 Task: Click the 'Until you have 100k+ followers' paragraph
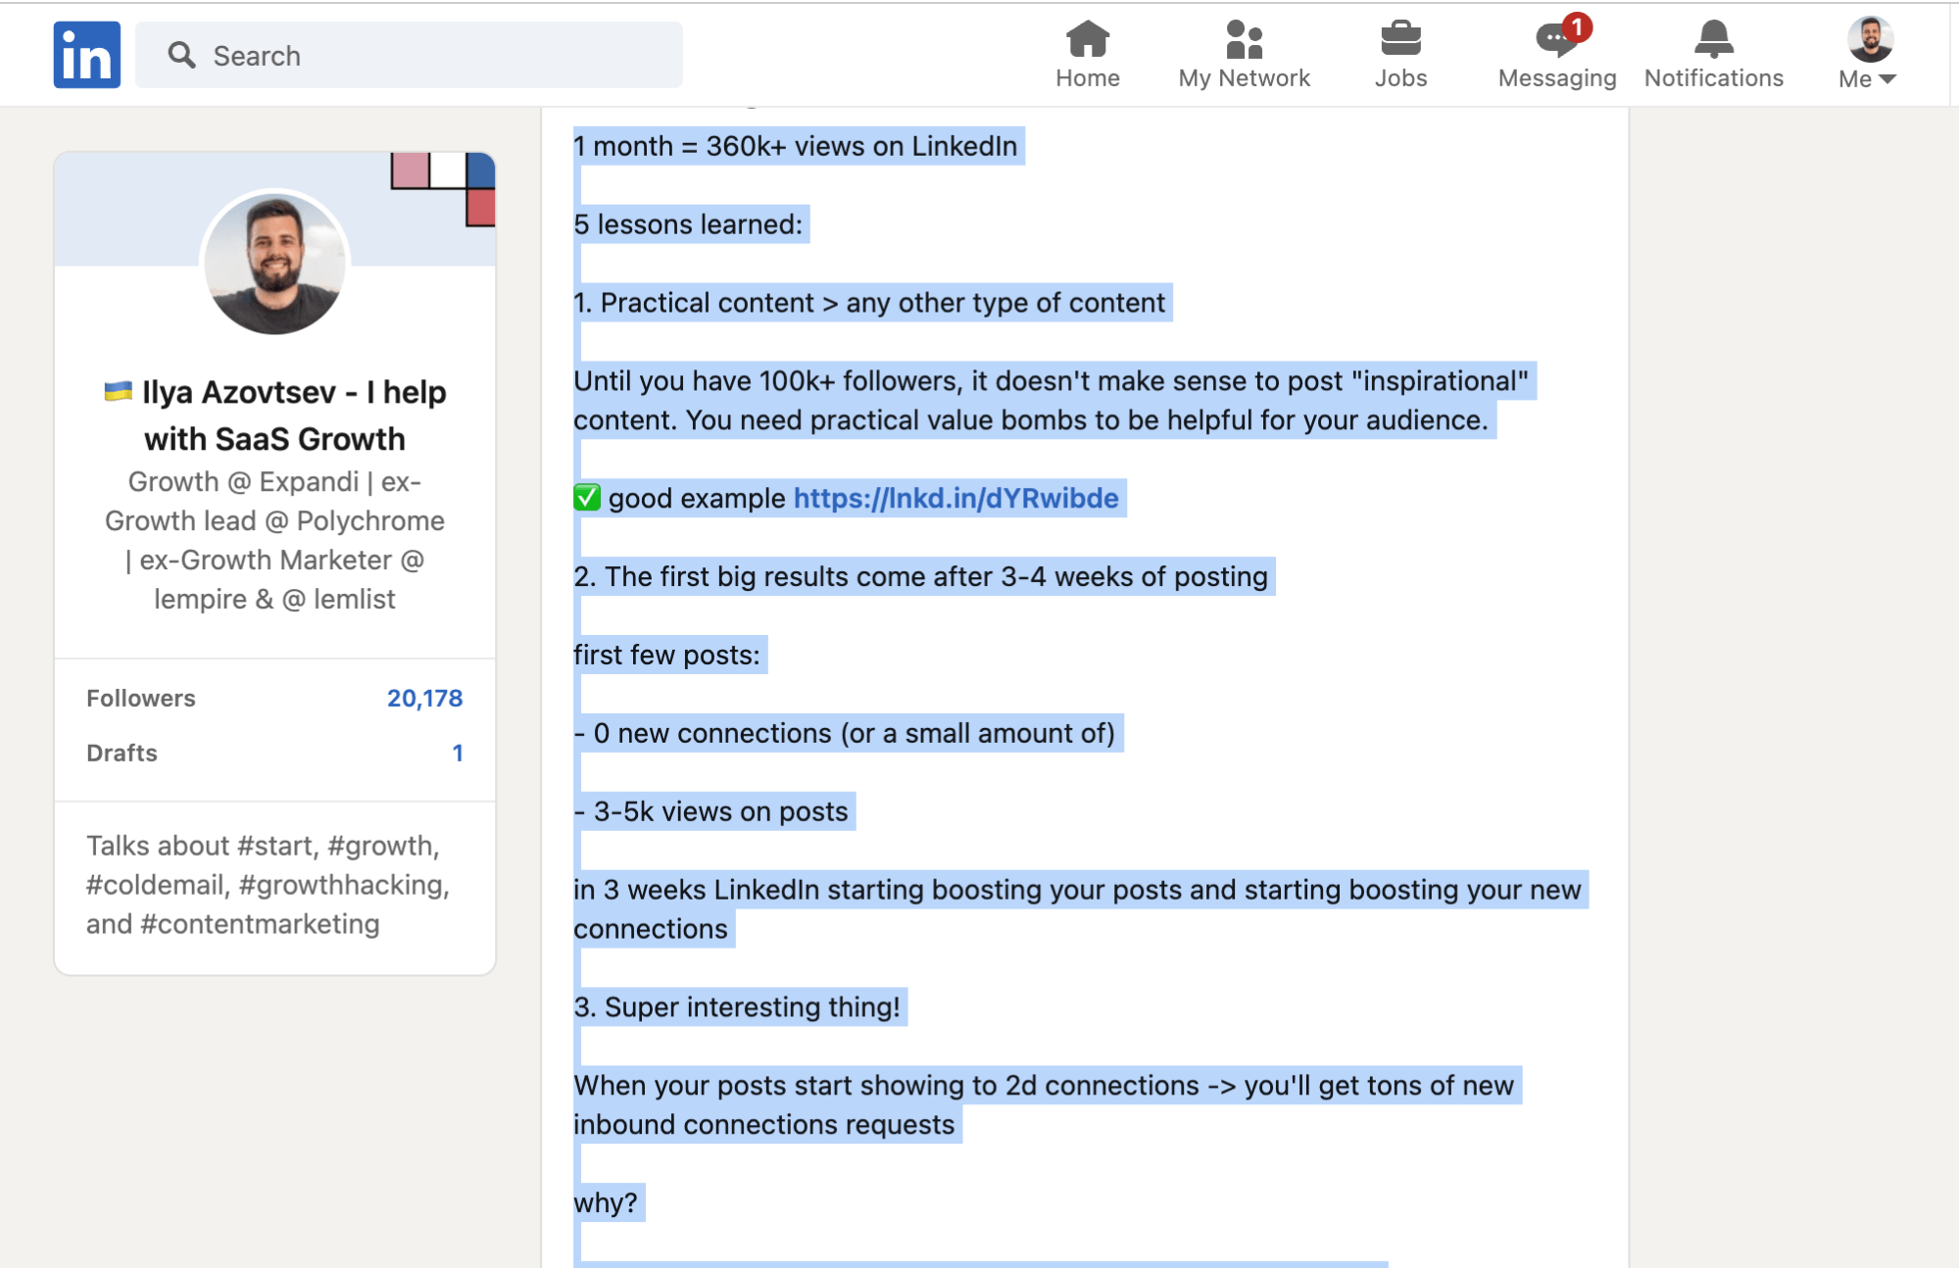tap(1052, 401)
